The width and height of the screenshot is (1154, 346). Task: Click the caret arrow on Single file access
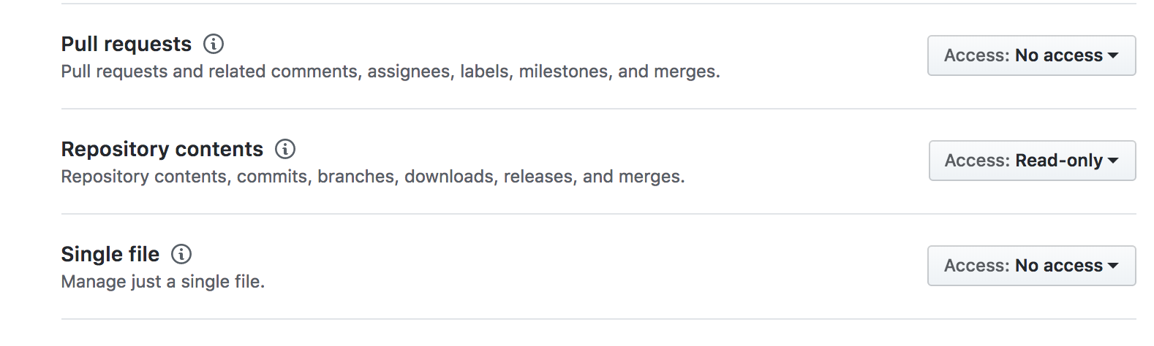(1113, 266)
